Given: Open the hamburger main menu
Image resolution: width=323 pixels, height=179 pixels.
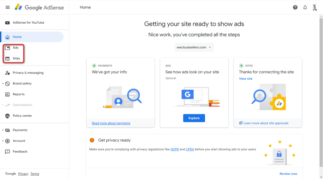Looking at the screenshot, I should pos(8,8).
